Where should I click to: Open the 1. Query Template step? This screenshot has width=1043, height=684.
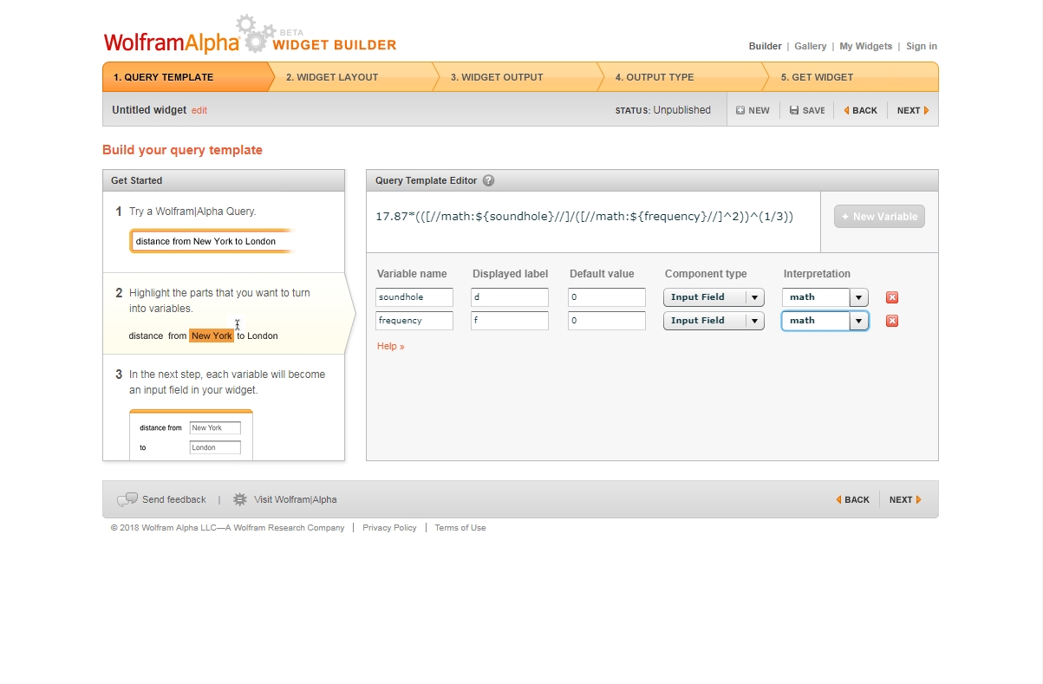point(185,77)
